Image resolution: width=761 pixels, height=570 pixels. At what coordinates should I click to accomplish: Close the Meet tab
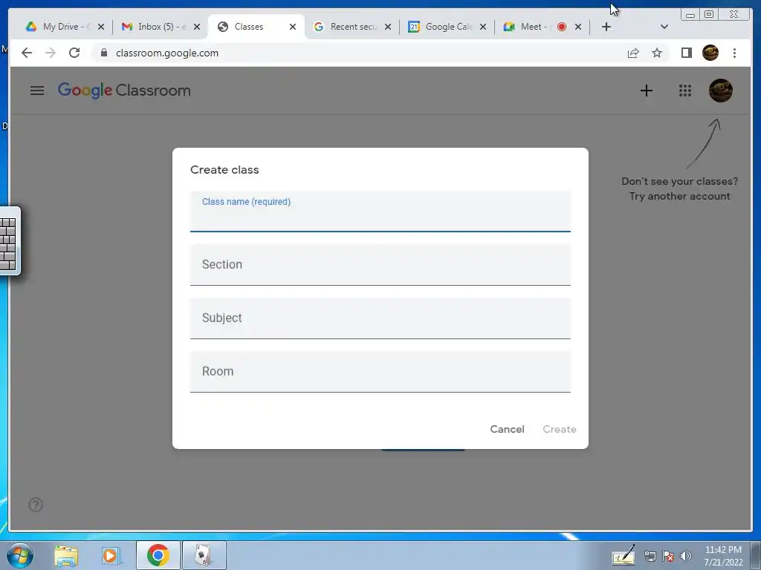[578, 27]
